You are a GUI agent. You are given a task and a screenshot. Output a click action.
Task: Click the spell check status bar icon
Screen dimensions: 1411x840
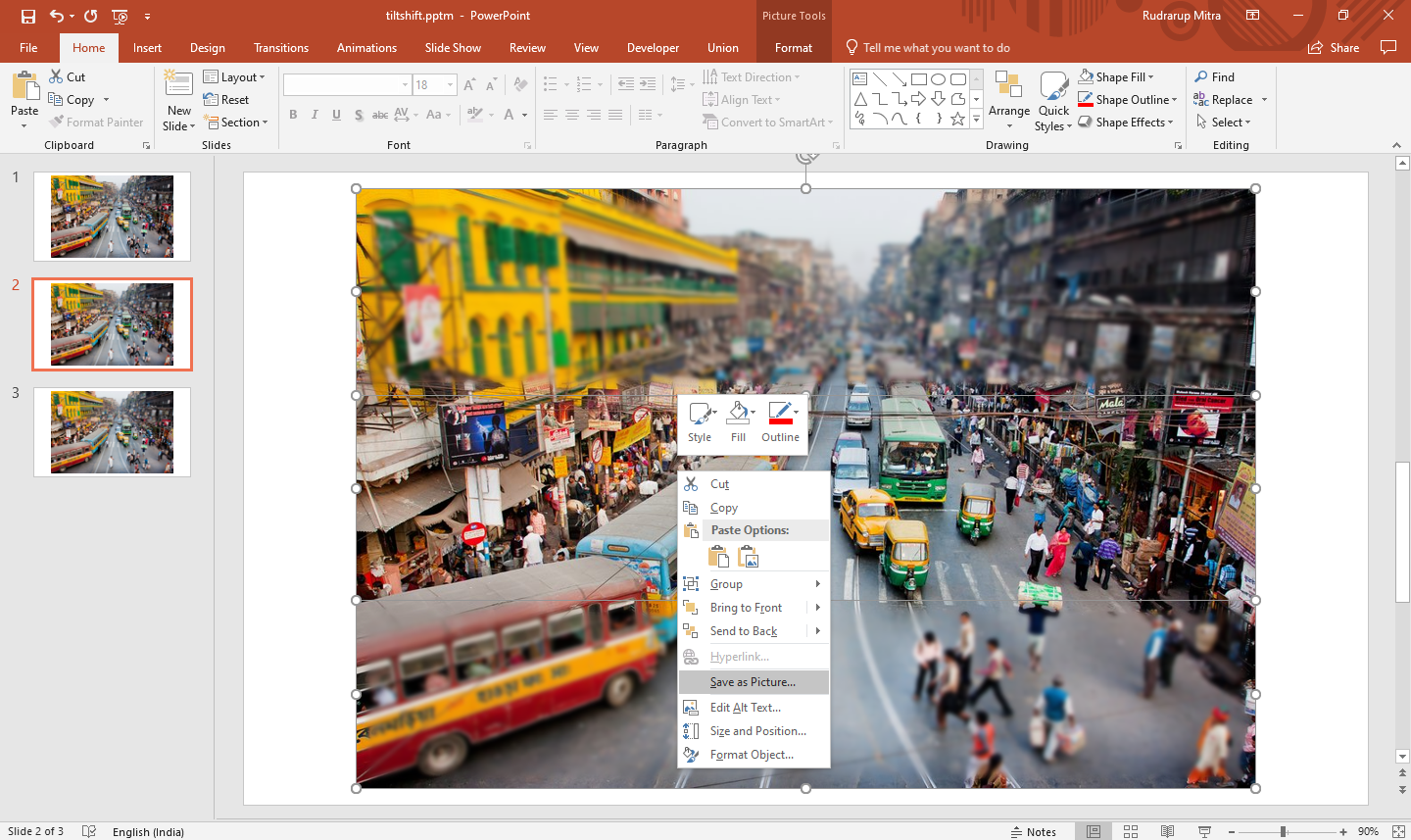(x=89, y=831)
